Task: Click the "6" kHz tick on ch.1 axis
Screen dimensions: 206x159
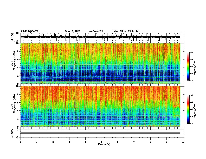Action: [x=18, y=59]
